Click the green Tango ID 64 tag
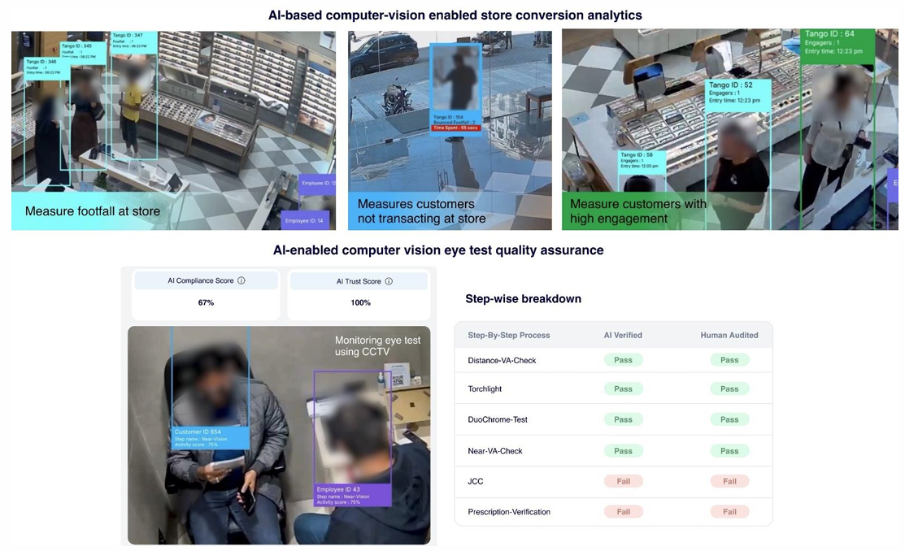 838,43
